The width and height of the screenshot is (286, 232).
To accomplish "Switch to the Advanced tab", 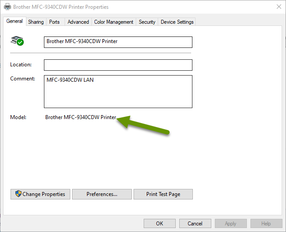I will pos(78,22).
